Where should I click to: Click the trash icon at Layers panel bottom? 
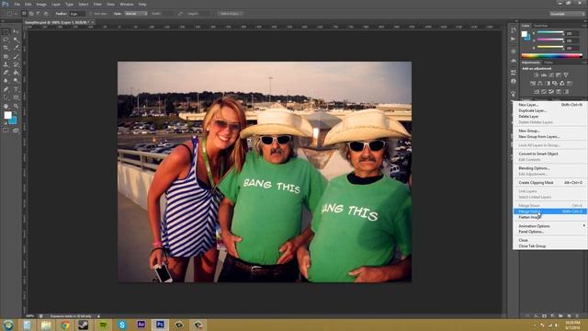click(x=577, y=316)
